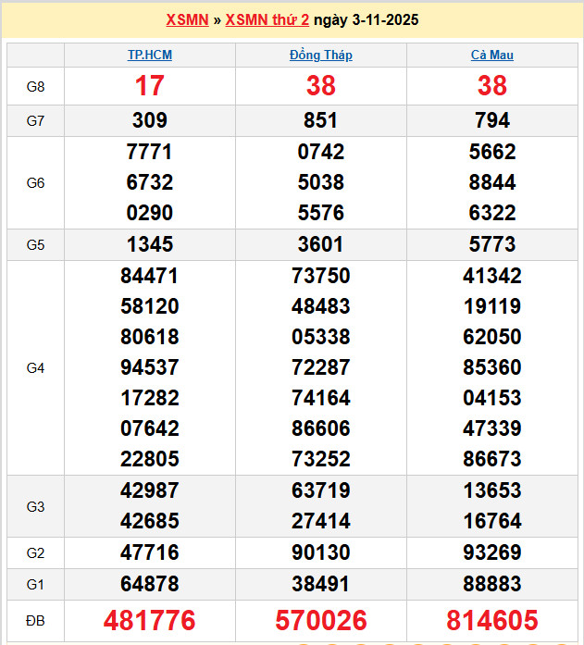Click Cà Mau special prize number 814605

click(x=491, y=620)
